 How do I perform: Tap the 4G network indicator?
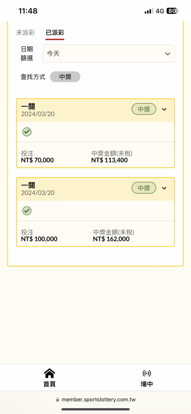click(160, 11)
